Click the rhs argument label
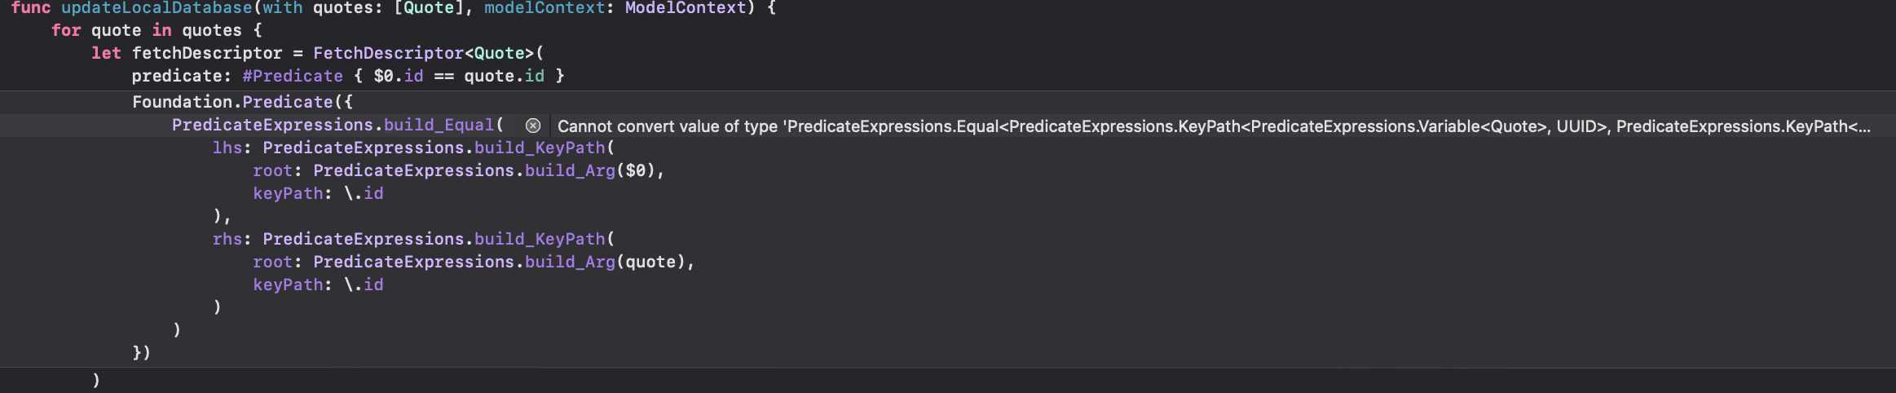This screenshot has height=393, width=1896. [x=227, y=239]
